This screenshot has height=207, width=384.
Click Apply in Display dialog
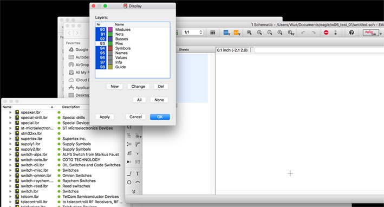105,117
